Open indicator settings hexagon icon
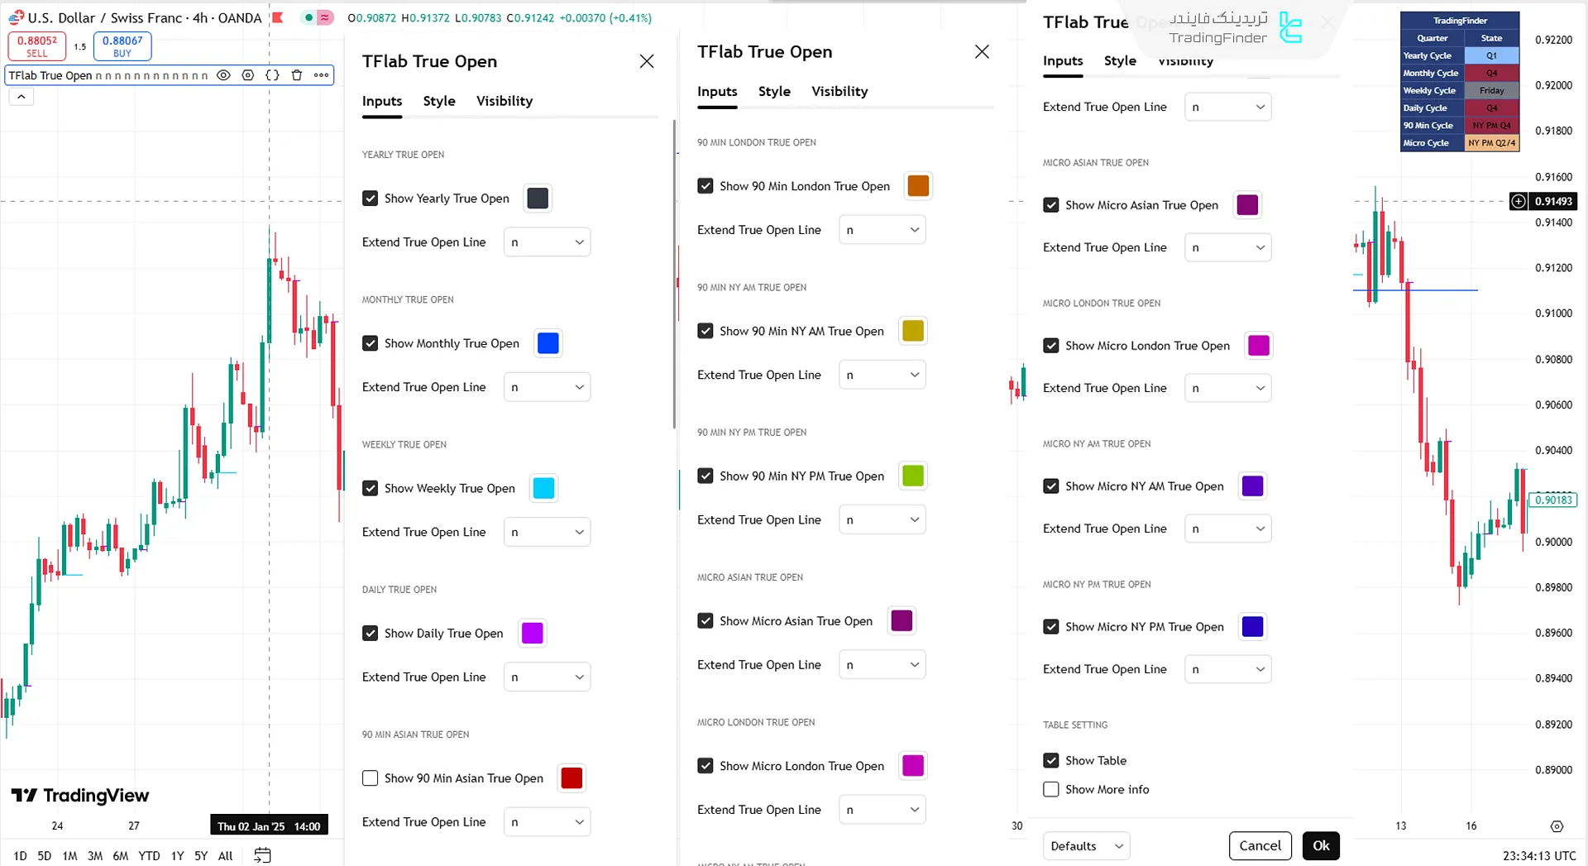The height and width of the screenshot is (866, 1588). 247,75
